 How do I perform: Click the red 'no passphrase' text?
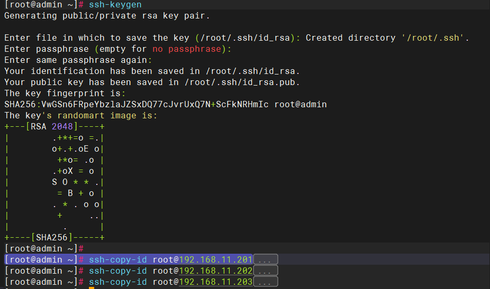point(187,49)
